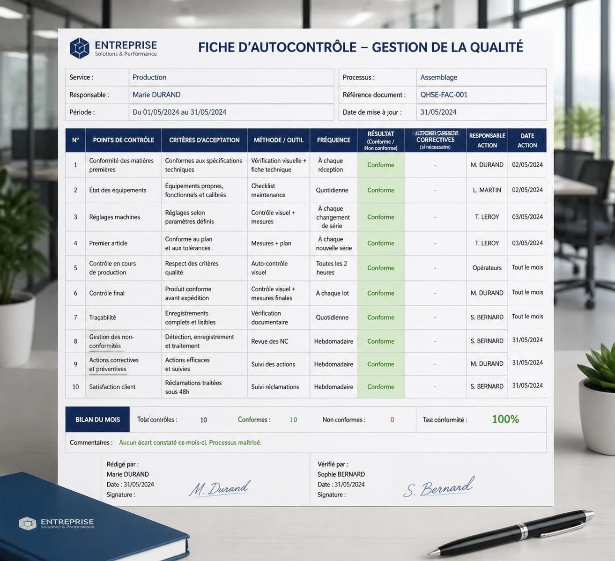The width and height of the screenshot is (615, 561).
Task: Click the 100% conformity rate value
Action: tap(505, 419)
